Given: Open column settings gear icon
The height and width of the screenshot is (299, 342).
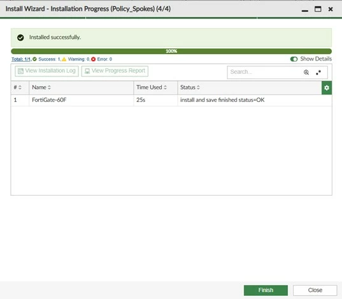Looking at the screenshot, I should point(327,88).
